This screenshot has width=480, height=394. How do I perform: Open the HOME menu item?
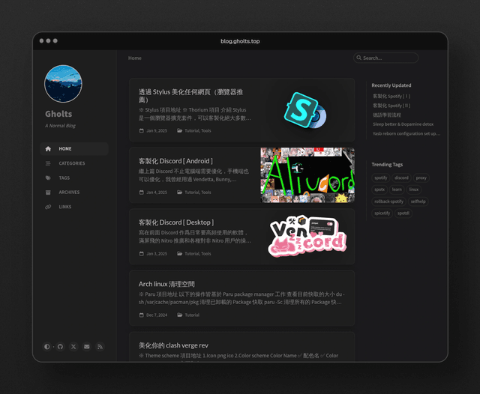tap(74, 149)
